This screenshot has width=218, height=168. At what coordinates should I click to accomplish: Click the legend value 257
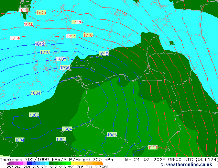pos(10,167)
